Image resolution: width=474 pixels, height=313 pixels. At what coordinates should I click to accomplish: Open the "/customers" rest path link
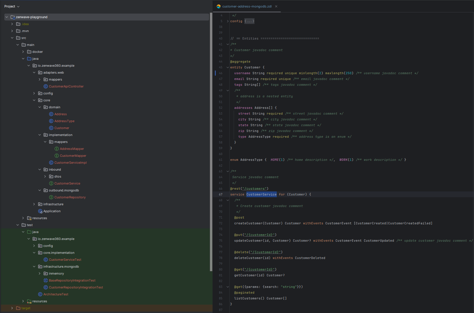click(x=254, y=189)
